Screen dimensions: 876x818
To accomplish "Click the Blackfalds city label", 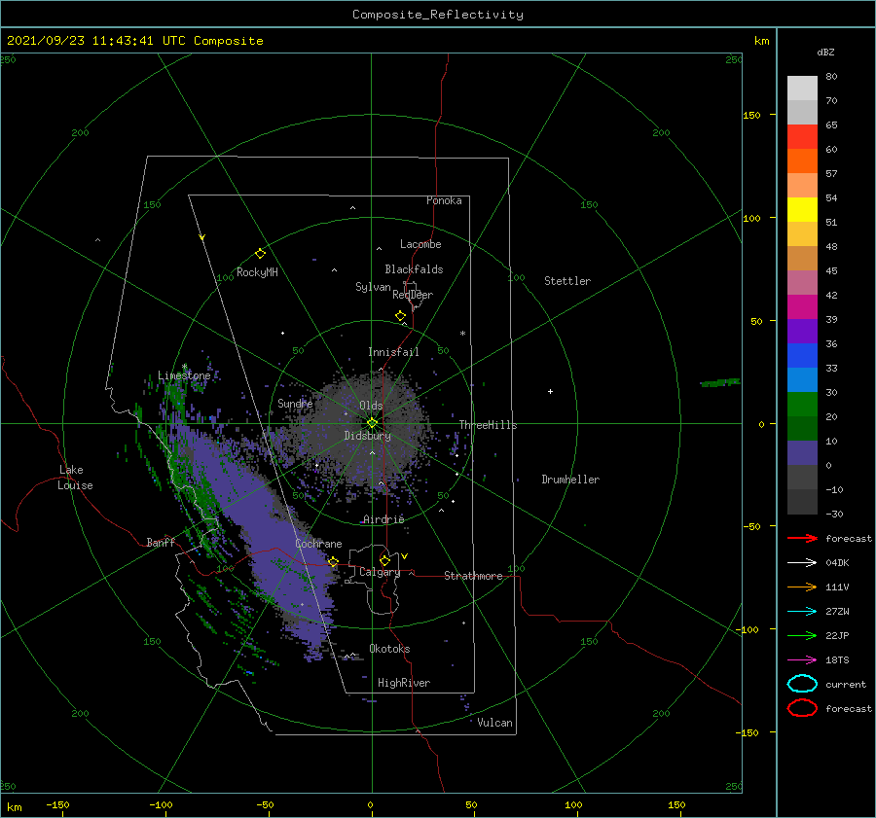I will [x=414, y=269].
